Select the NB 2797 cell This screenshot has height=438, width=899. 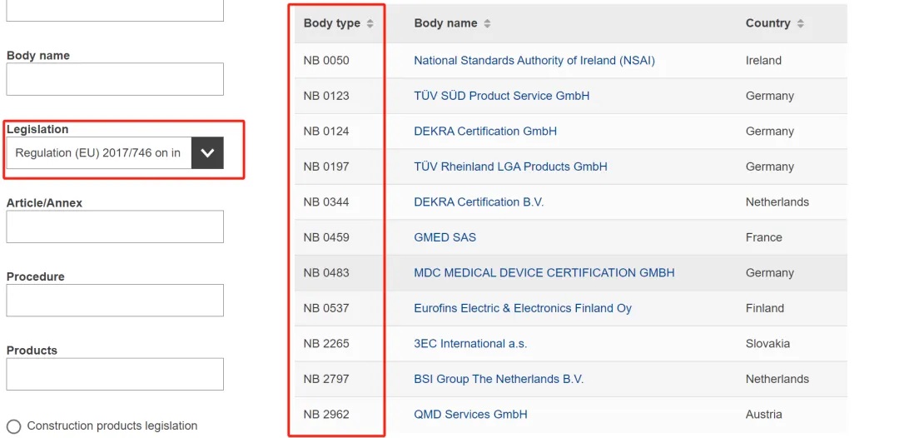326,379
